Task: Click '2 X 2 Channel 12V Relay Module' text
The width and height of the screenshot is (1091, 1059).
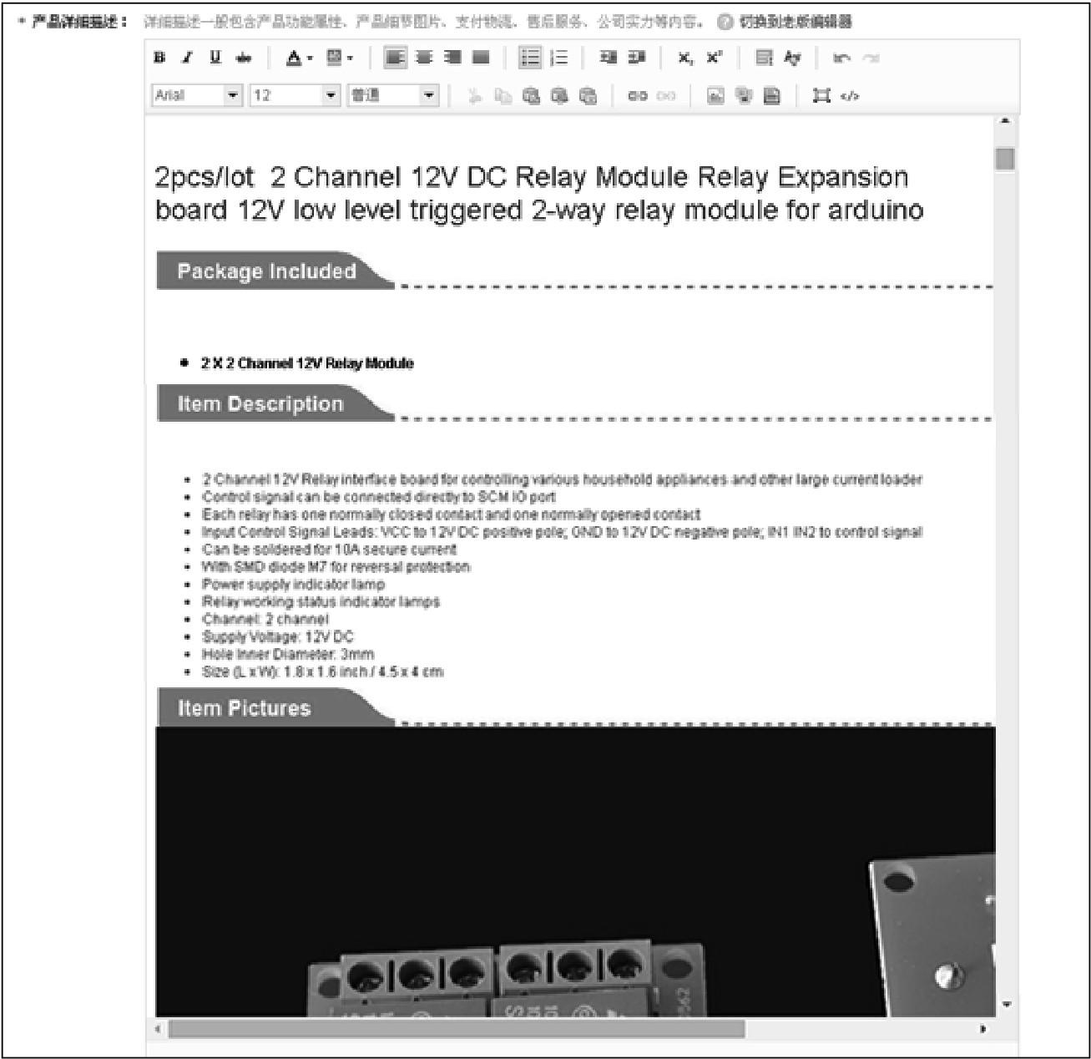Action: coord(307,363)
